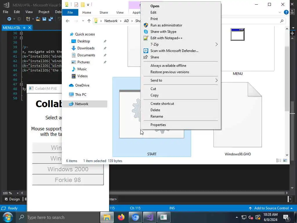
Task: Collapse code region at line 47
Action: 21,84
